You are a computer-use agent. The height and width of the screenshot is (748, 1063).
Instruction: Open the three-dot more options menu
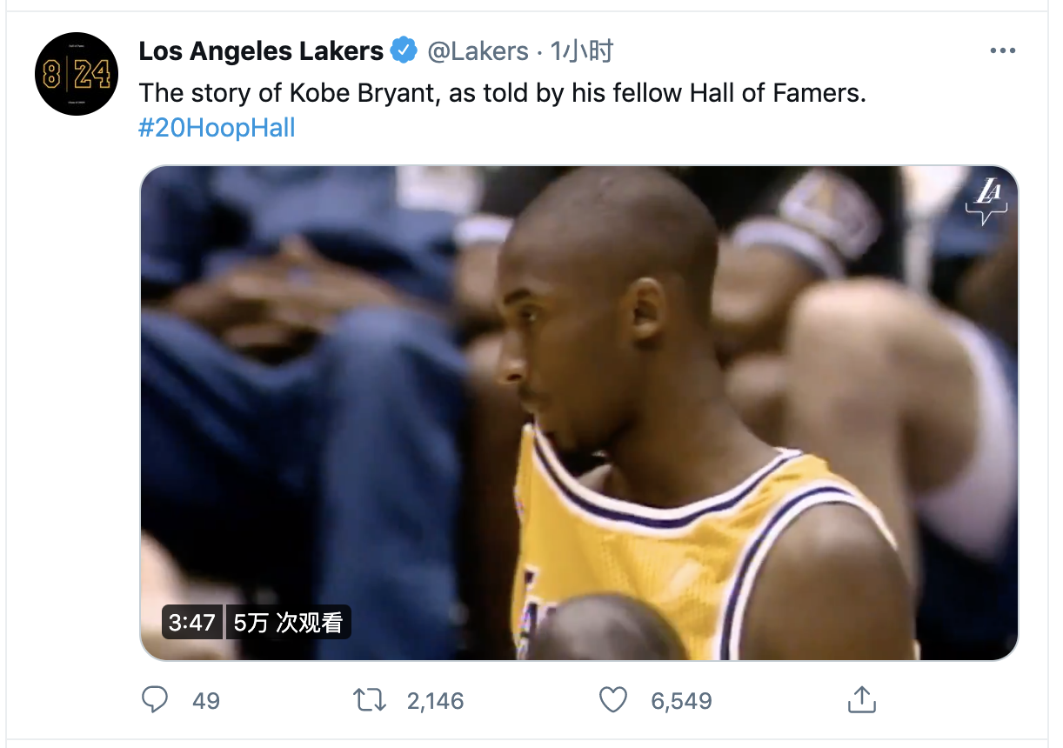click(x=1002, y=51)
